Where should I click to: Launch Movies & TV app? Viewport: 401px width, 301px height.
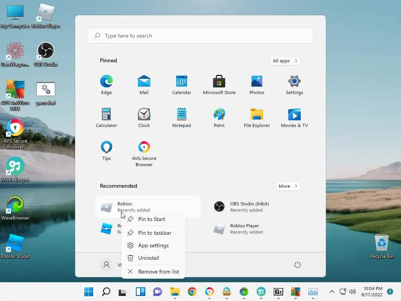point(294,118)
